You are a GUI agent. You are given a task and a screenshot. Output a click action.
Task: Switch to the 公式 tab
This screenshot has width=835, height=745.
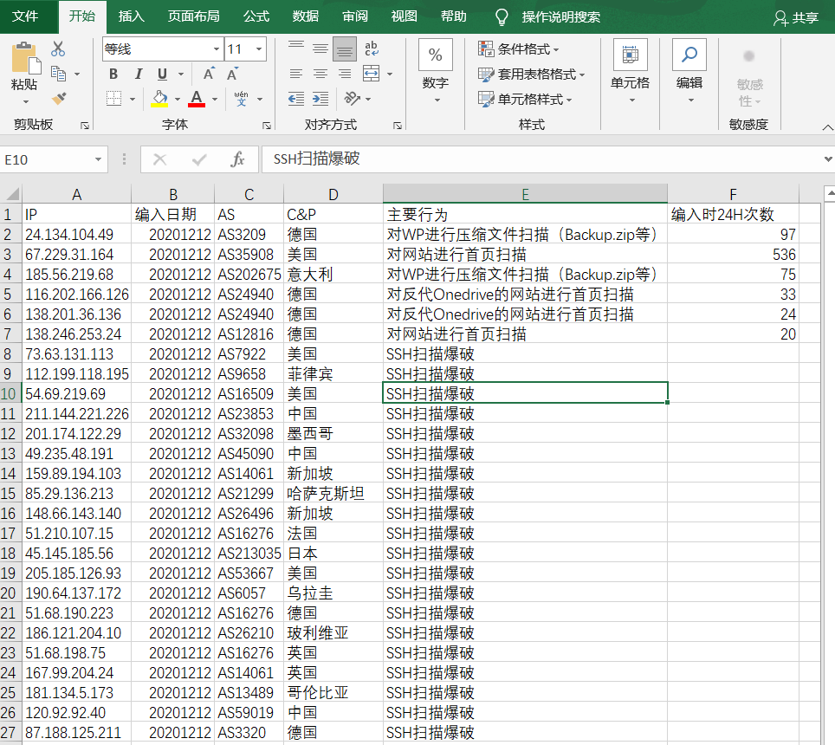256,16
